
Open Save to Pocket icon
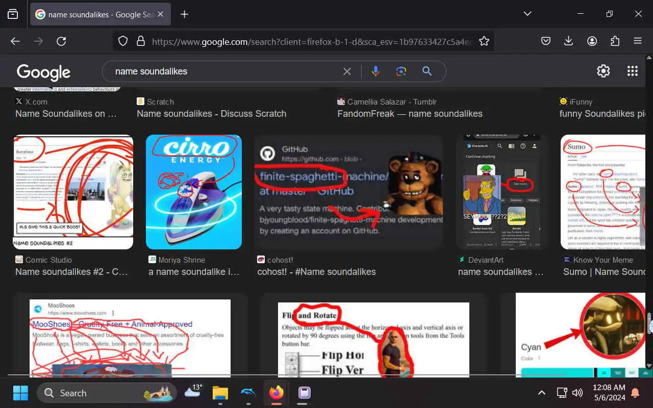point(546,41)
